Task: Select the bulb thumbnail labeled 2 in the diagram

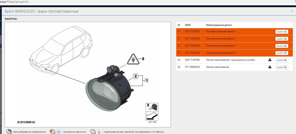Action: [x=152, y=107]
